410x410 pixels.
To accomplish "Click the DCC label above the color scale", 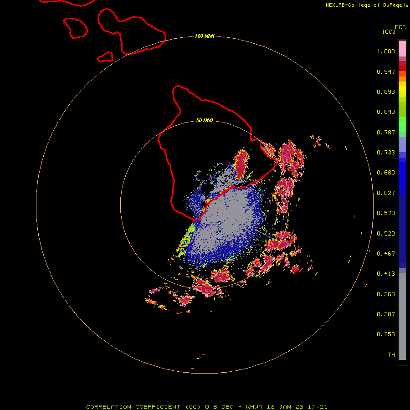I will 400,27.
